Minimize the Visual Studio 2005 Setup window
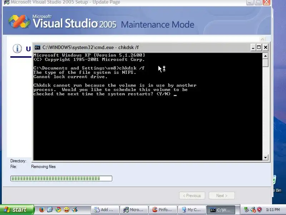286x215 pixels. (250, 3)
